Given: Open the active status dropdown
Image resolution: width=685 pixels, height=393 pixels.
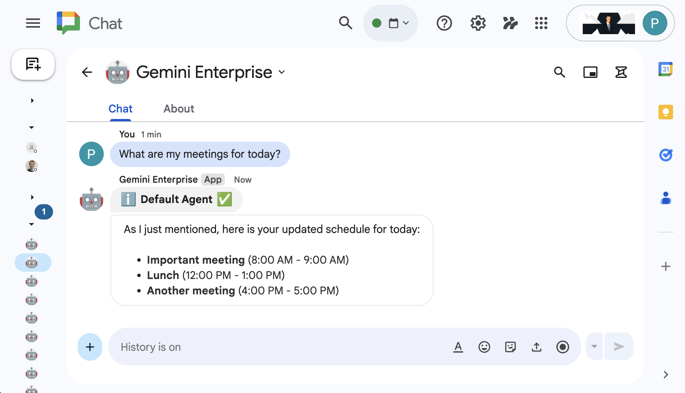Looking at the screenshot, I should click(390, 23).
